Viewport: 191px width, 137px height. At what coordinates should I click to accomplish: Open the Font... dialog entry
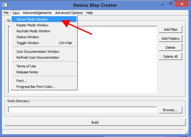tap(22, 81)
